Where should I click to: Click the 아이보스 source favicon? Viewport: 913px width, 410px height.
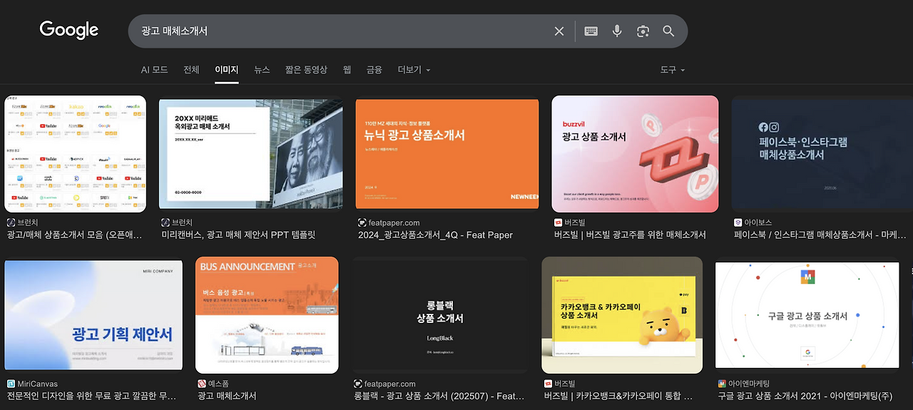pos(738,222)
